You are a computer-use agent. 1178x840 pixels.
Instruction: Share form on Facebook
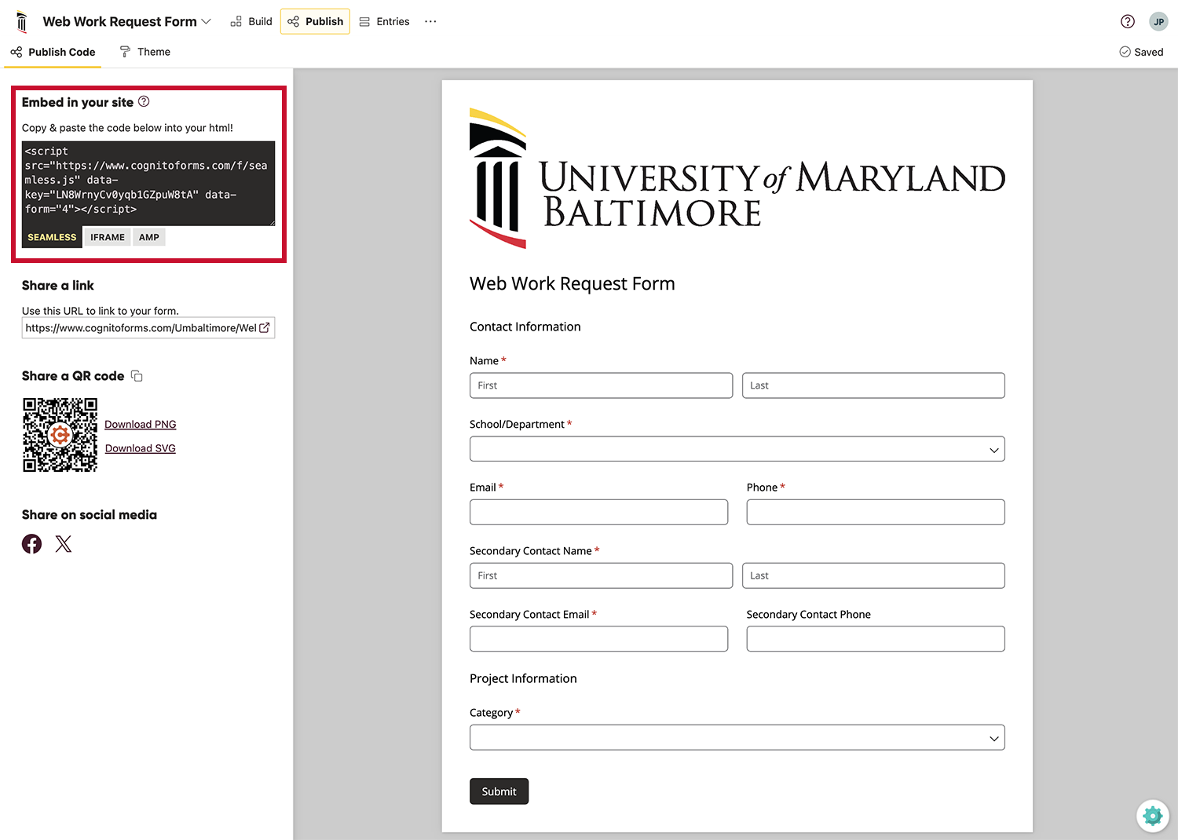[31, 543]
